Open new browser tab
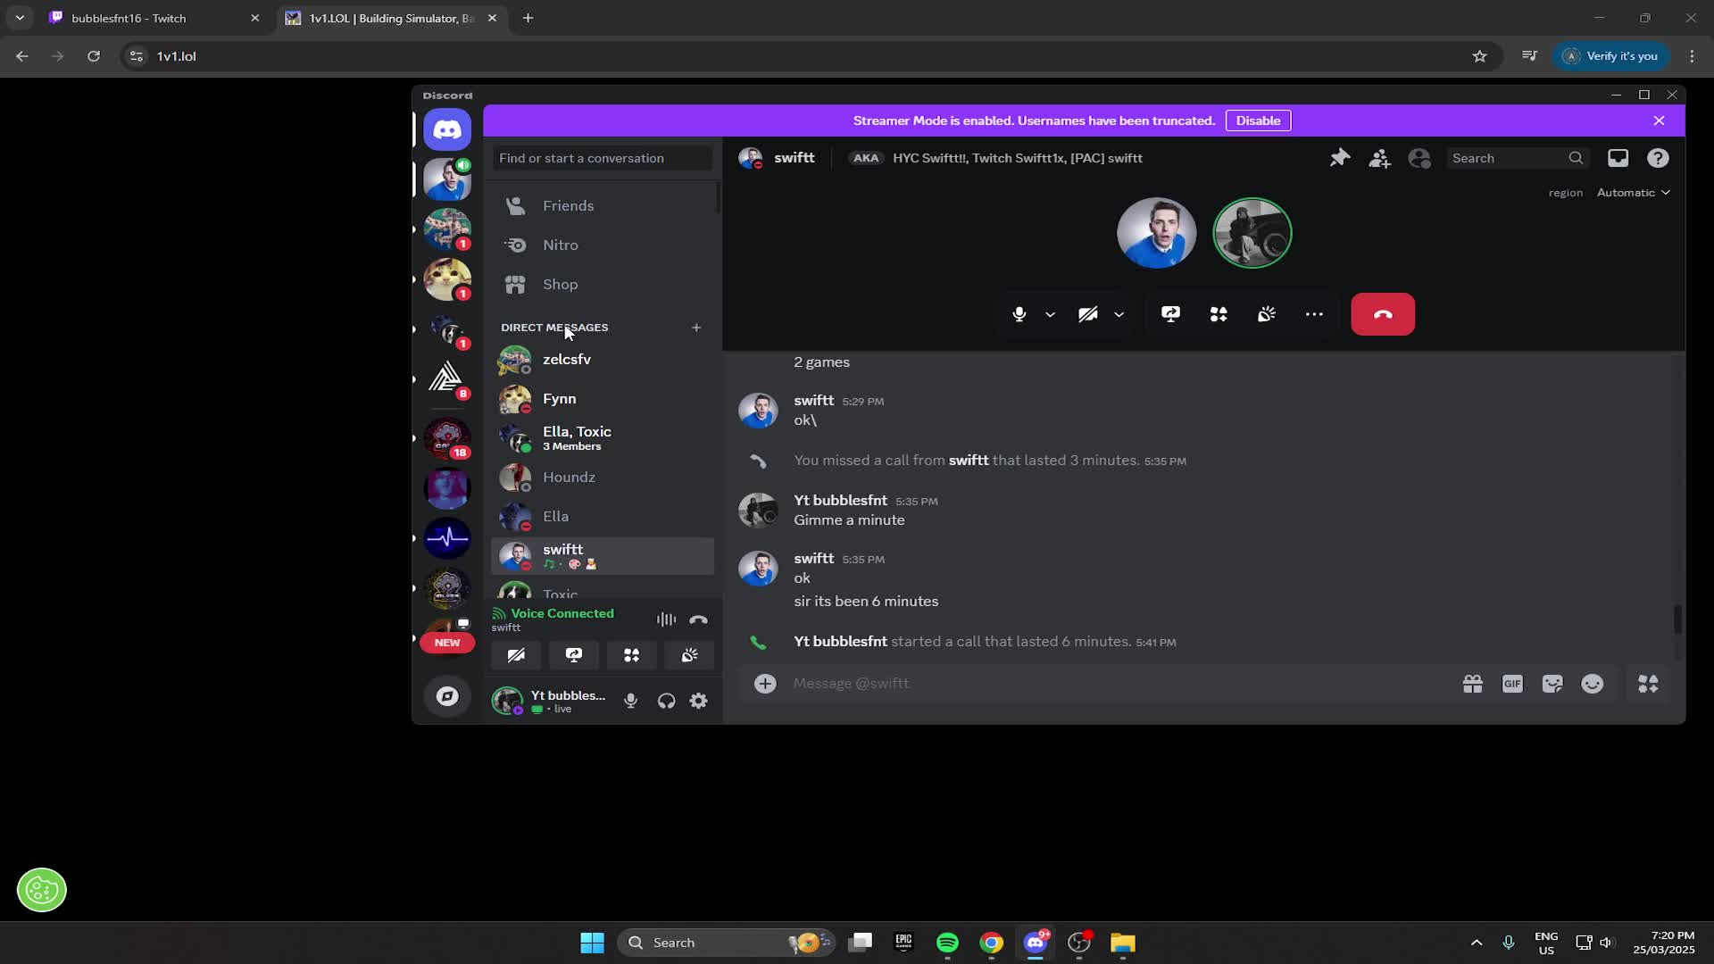 tap(528, 18)
